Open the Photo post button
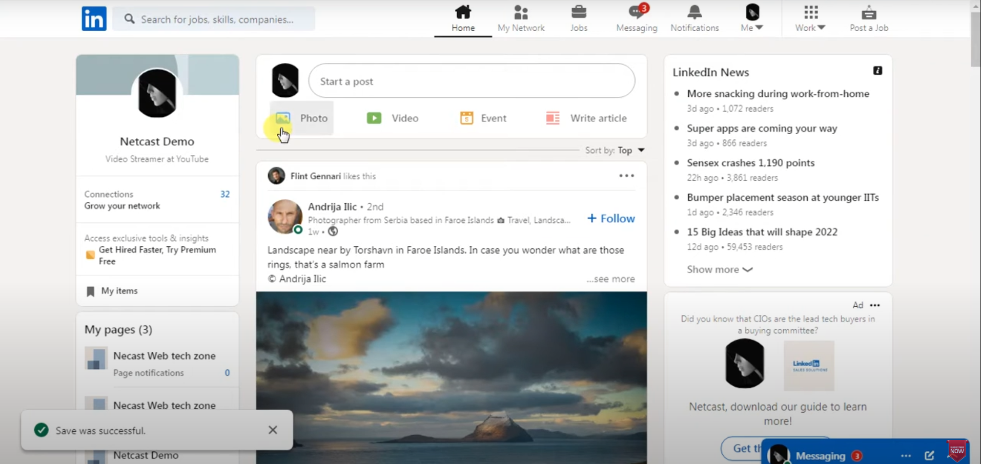Viewport: 981px width, 464px height. click(302, 118)
